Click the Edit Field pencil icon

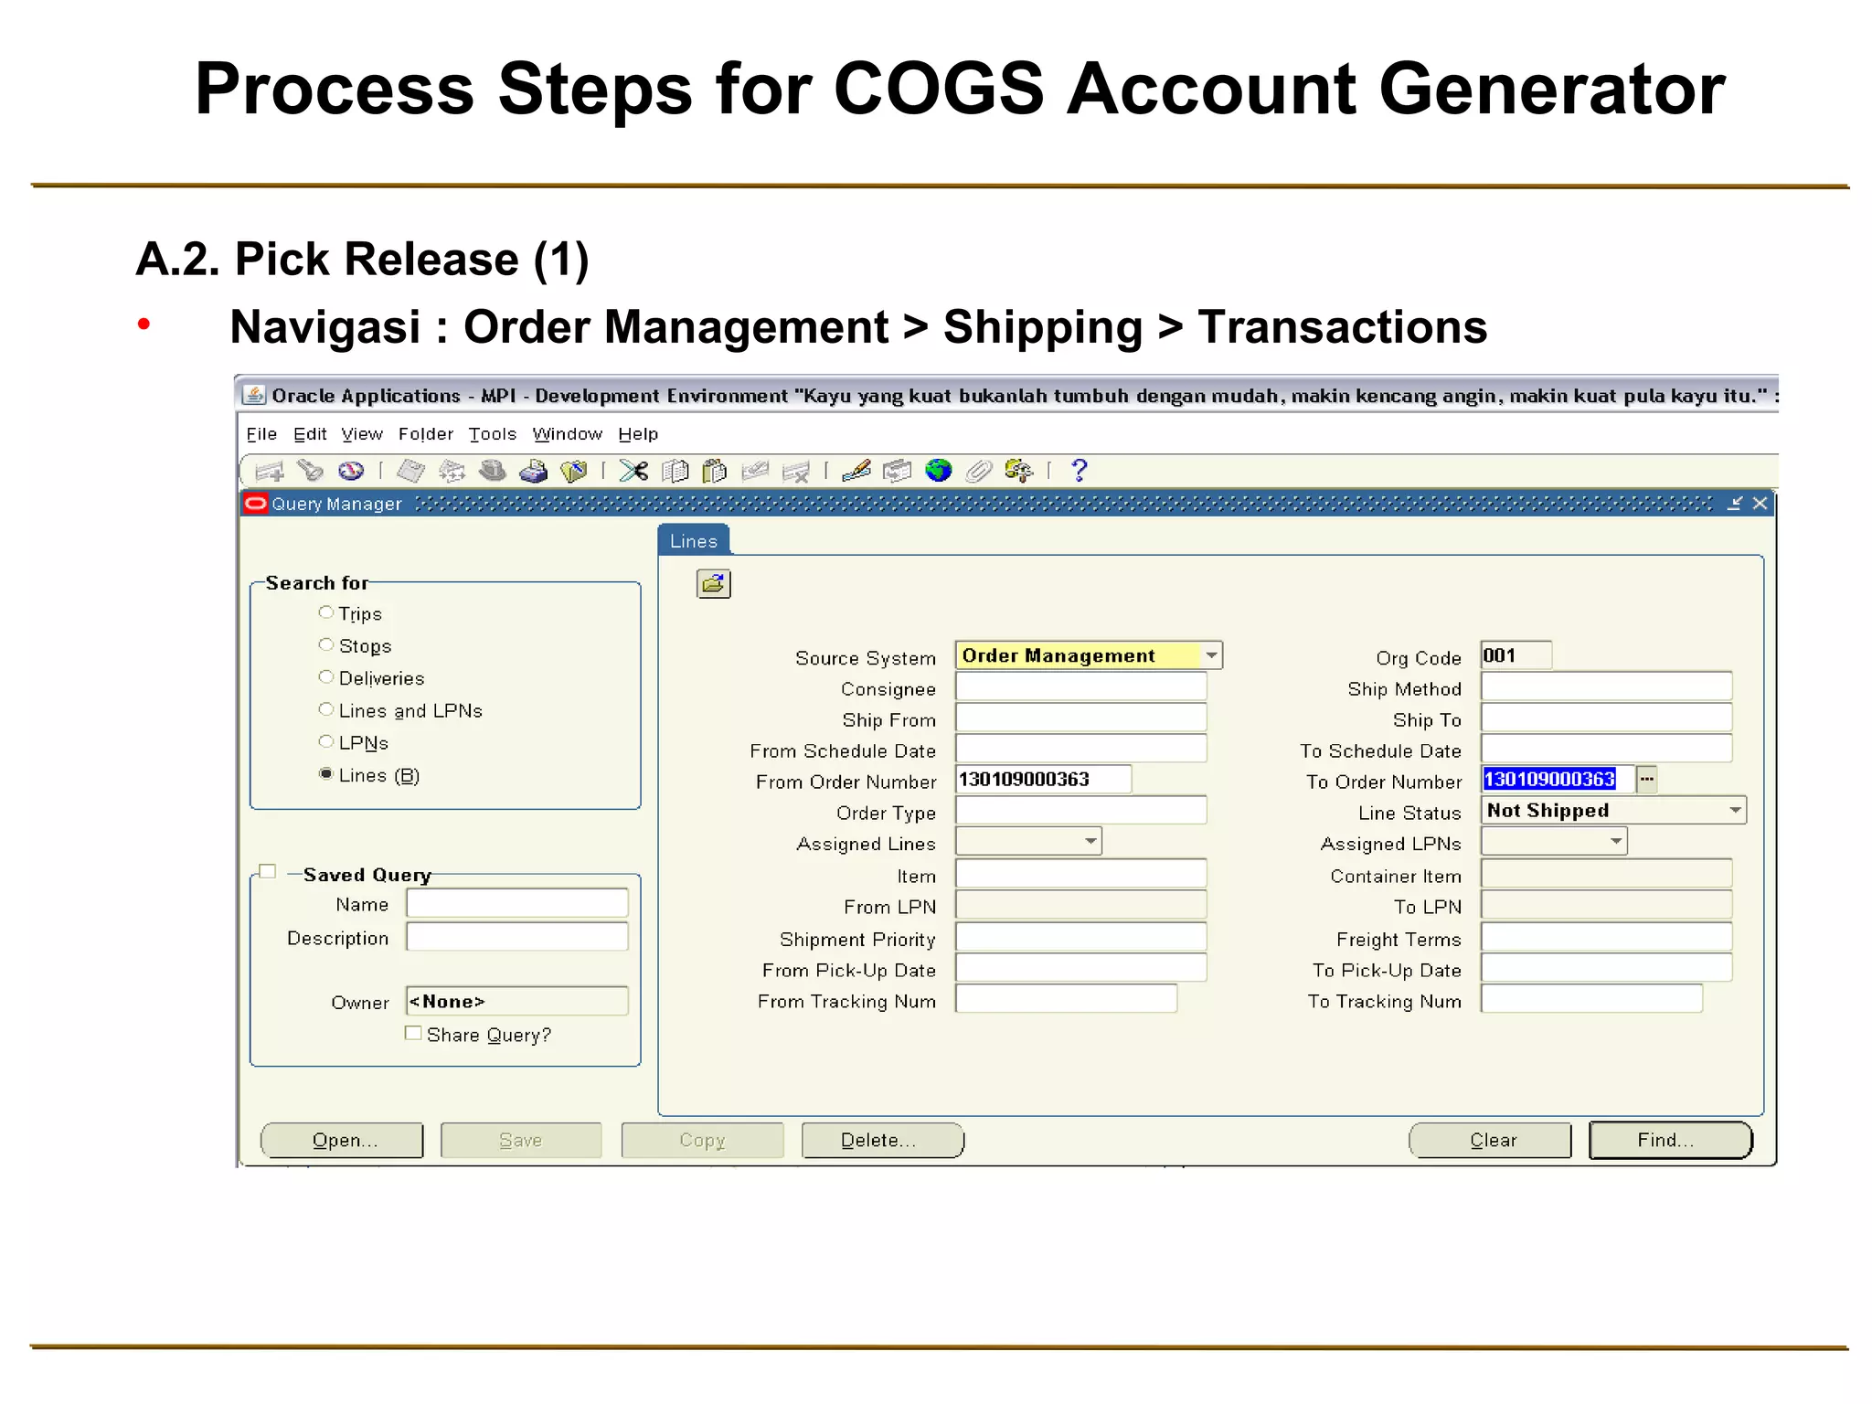coord(856,471)
